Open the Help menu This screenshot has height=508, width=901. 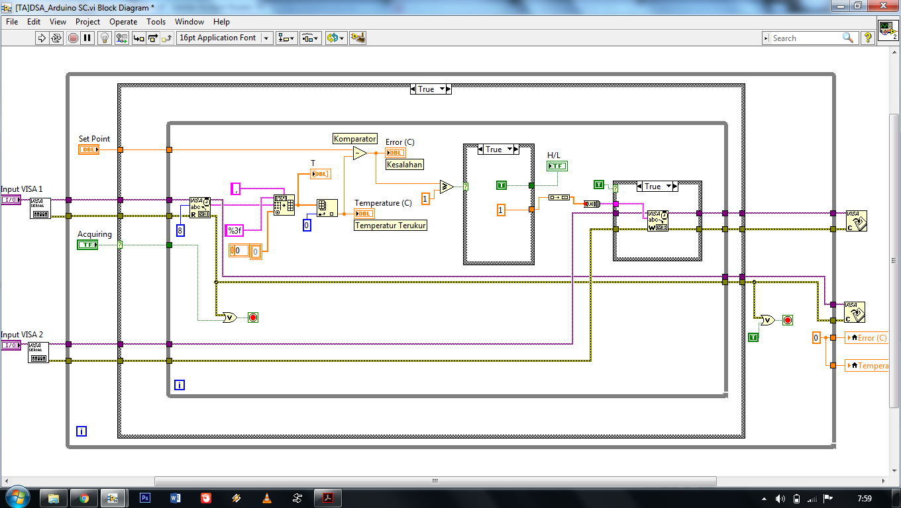[x=221, y=21]
